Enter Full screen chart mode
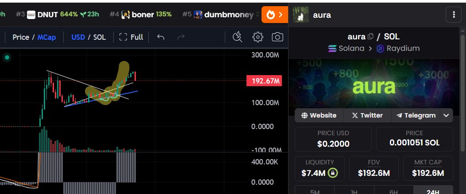Image resolution: width=466 pixels, height=194 pixels. click(131, 37)
